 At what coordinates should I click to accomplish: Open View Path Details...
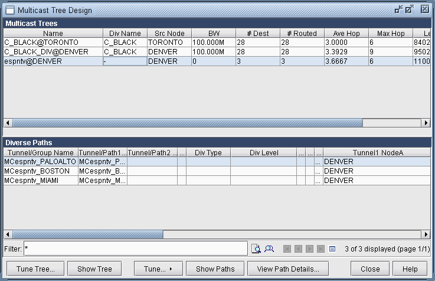(x=288, y=269)
